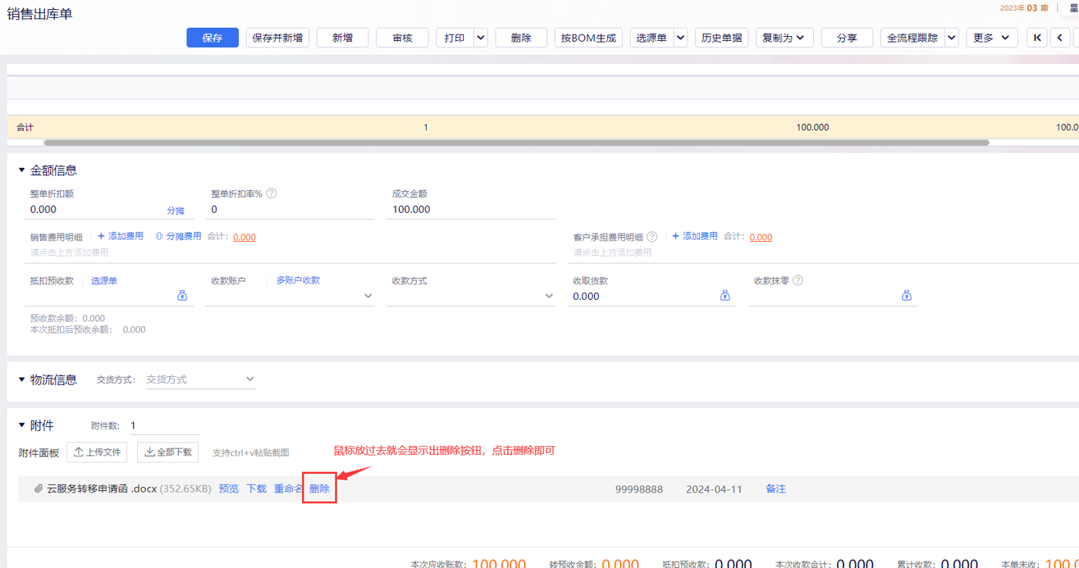Click the 附件数 field
The height and width of the screenshot is (568, 1079).
[x=165, y=425]
